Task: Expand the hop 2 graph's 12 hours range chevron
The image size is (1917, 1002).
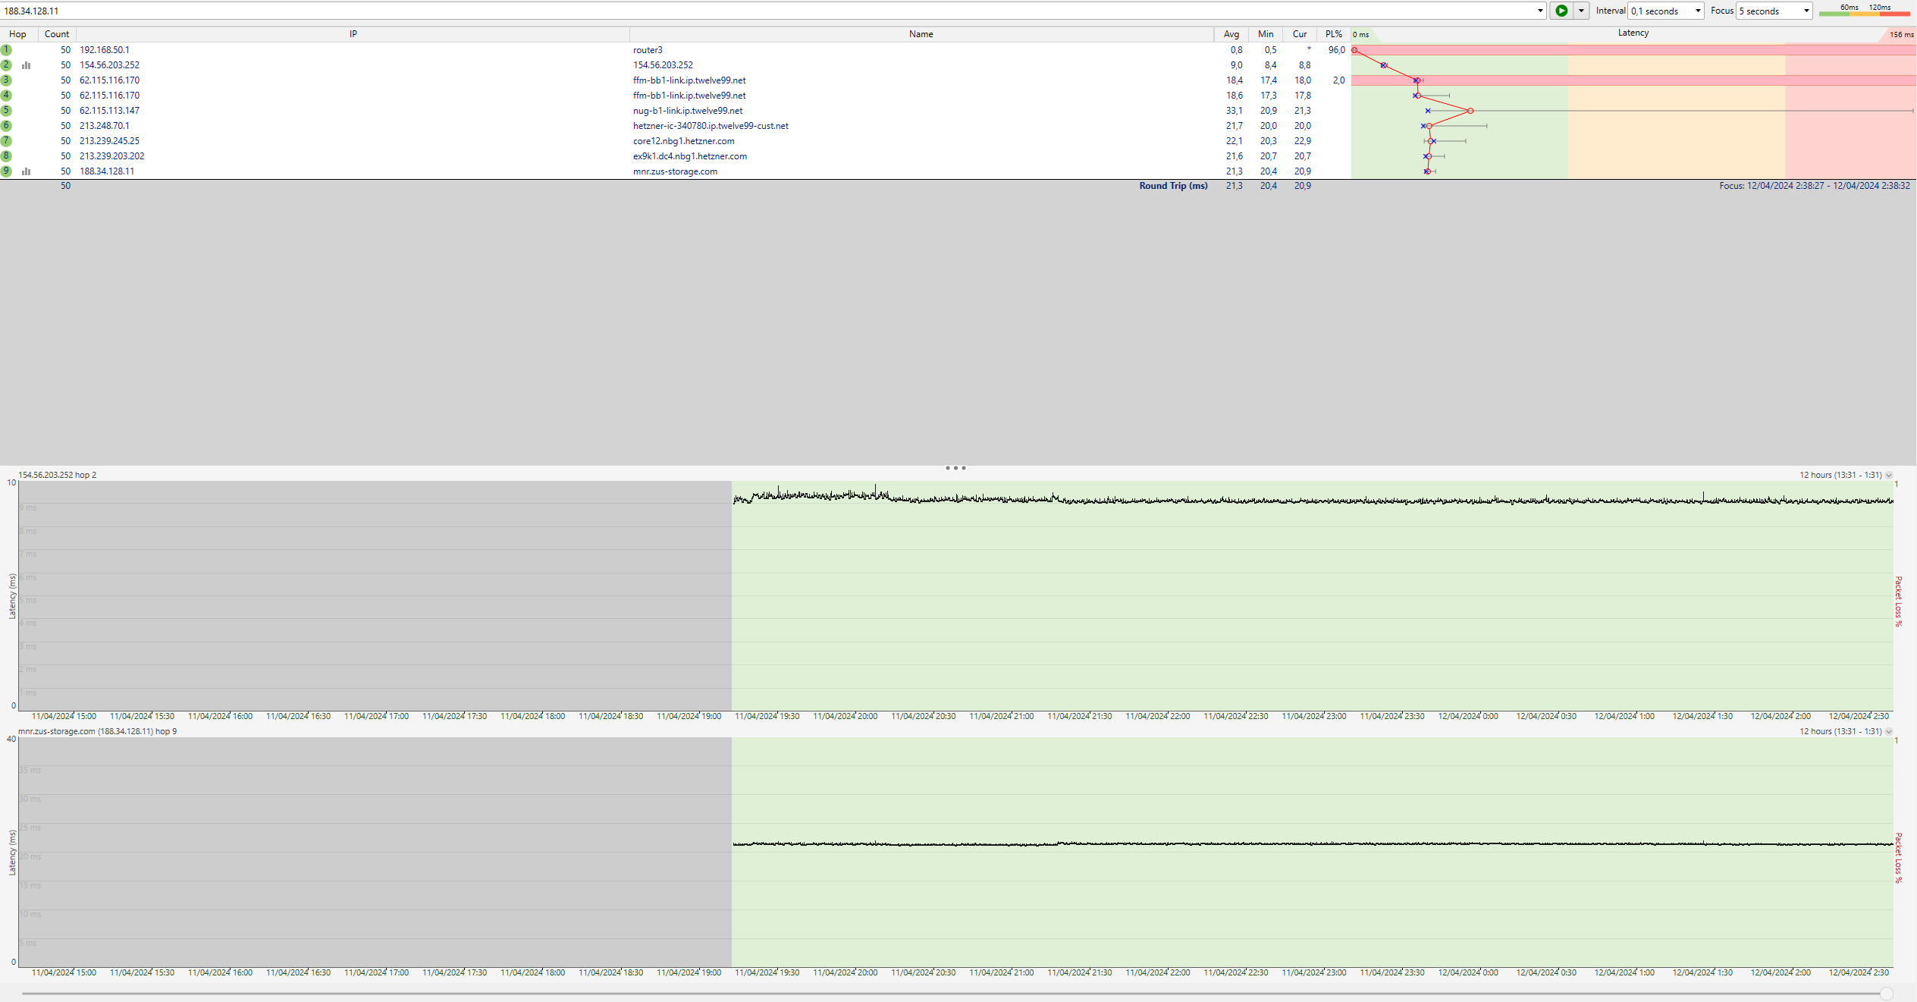Action: click(1889, 476)
